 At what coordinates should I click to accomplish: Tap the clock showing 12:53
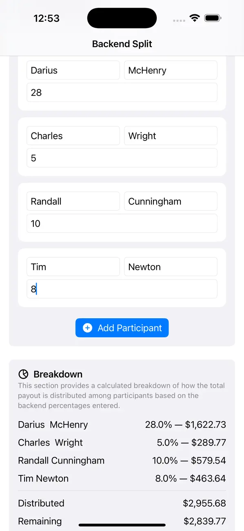(47, 18)
